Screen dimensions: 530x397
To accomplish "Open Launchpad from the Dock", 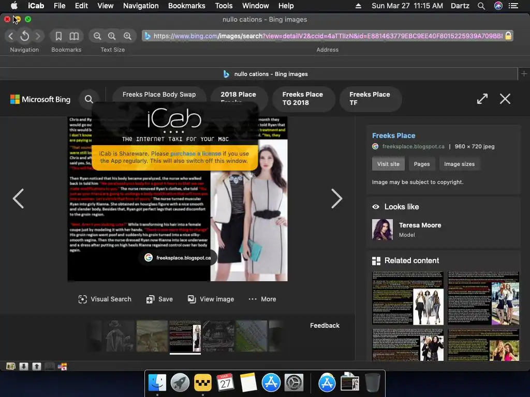I will [x=180, y=383].
